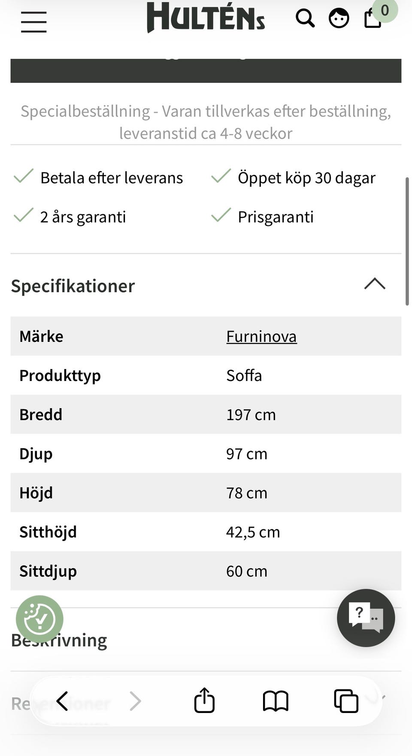
Task: Tap the search magnifier icon
Action: click(305, 18)
